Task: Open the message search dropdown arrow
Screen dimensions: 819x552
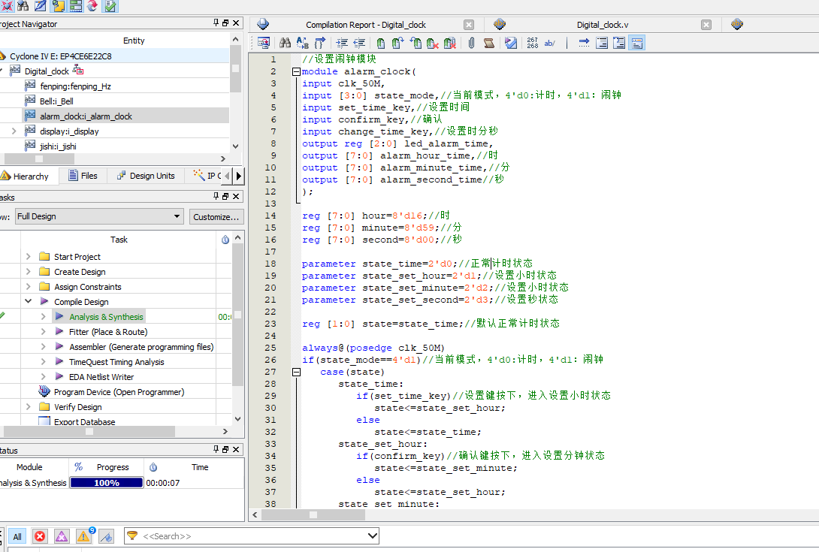Action: coord(373,535)
